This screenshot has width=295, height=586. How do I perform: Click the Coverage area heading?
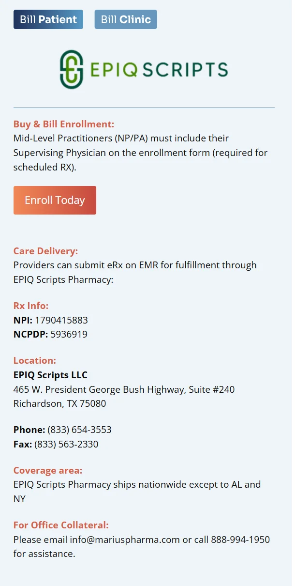pos(48,470)
